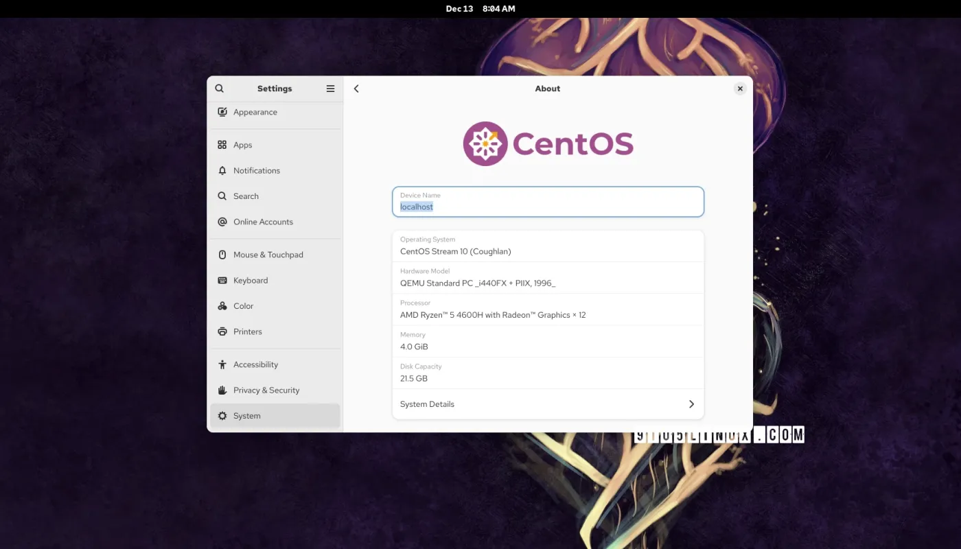
Task: Select Notifications in the sidebar
Action: 275,170
